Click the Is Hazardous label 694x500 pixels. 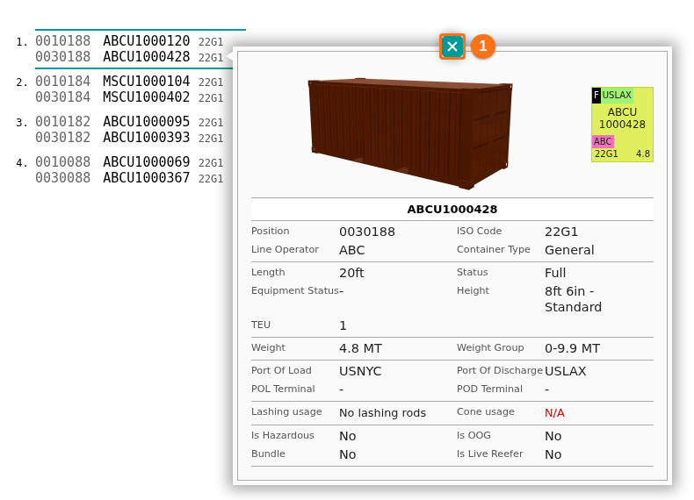click(x=282, y=435)
